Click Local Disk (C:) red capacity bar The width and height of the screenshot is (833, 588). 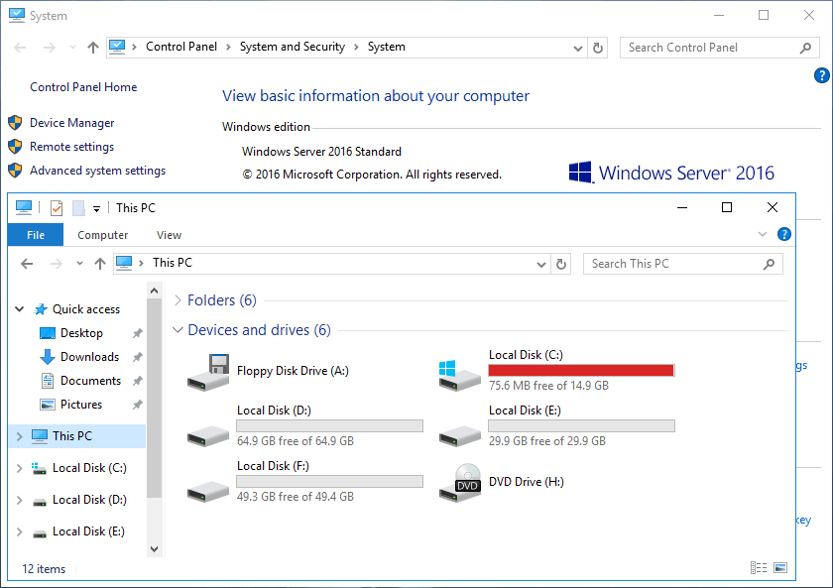click(581, 370)
